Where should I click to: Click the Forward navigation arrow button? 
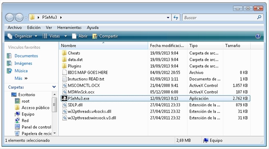(x=19, y=17)
